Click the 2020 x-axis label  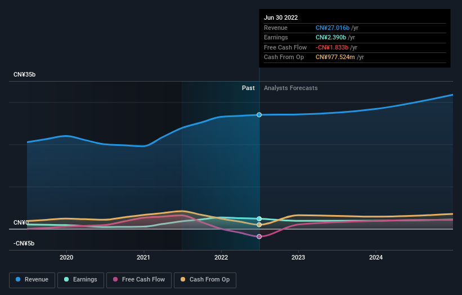point(66,257)
